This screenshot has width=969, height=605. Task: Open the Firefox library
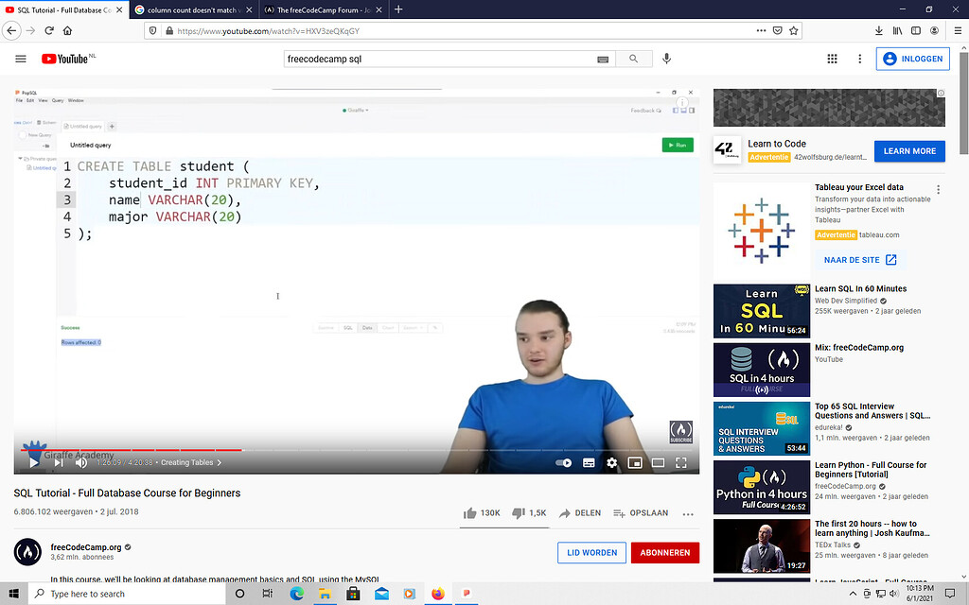(897, 31)
